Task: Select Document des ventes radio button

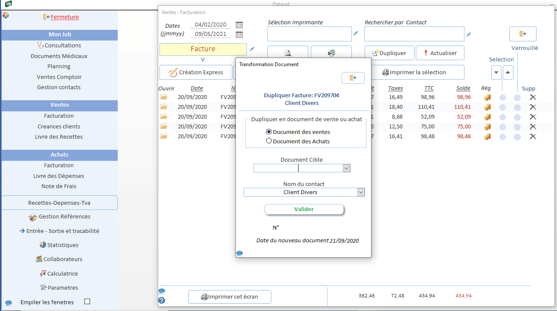Action: click(269, 132)
